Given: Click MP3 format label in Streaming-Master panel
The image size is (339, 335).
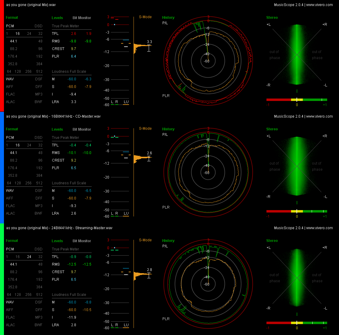Looking at the screenshot, I should 39,317.
